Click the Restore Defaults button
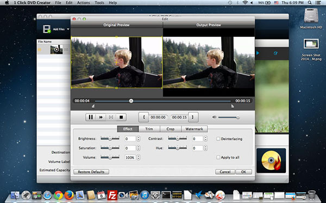This screenshot has width=326, height=203. pos(91,172)
